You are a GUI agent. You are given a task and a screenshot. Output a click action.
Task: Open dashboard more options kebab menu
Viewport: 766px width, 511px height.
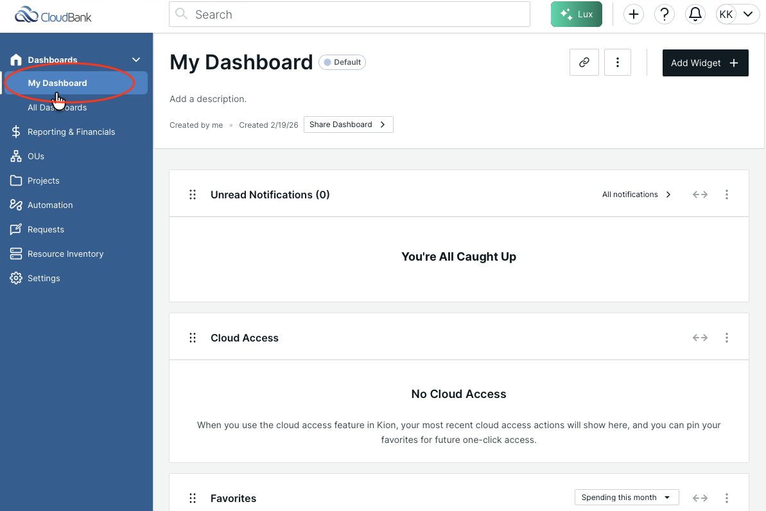click(618, 62)
